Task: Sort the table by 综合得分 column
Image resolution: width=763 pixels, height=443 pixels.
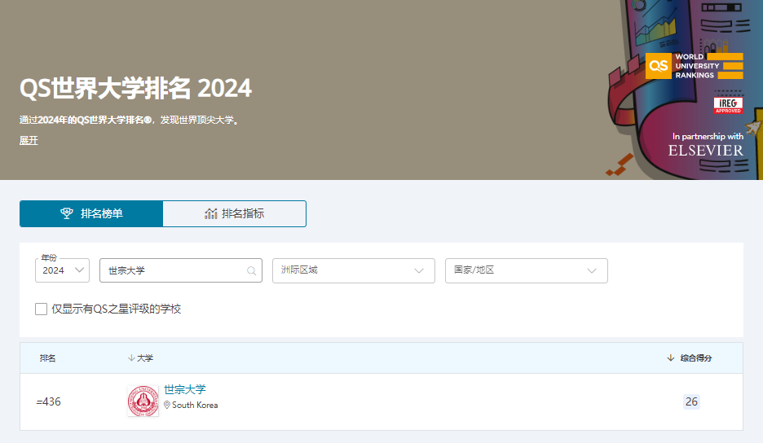Action: pos(690,357)
